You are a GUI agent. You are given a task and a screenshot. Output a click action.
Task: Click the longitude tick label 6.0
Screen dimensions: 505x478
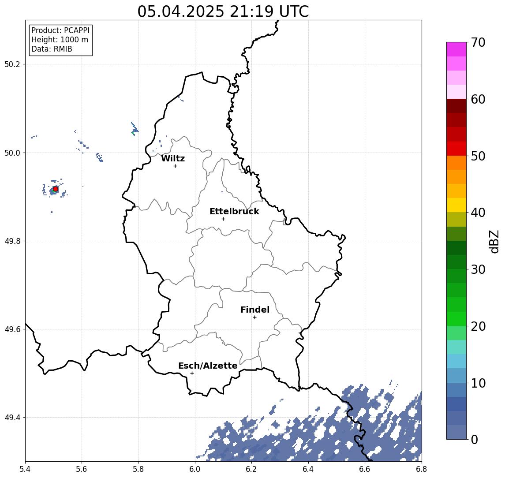coord(195,469)
